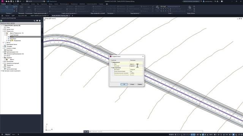Expand the Трассы tree node
The height and width of the screenshot is (136, 243).
pyautogui.click(x=3, y=42)
